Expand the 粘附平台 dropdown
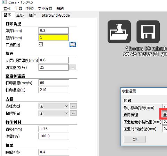 tap(54, 113)
